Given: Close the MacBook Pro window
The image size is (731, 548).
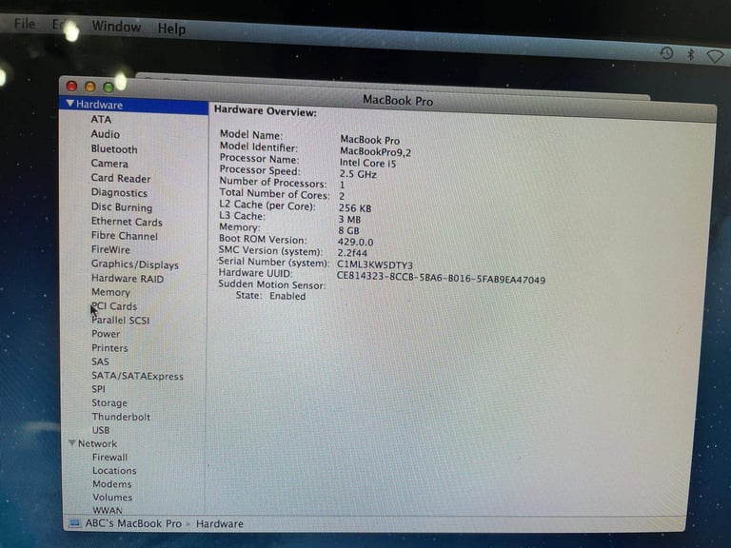Looking at the screenshot, I should 71,86.
